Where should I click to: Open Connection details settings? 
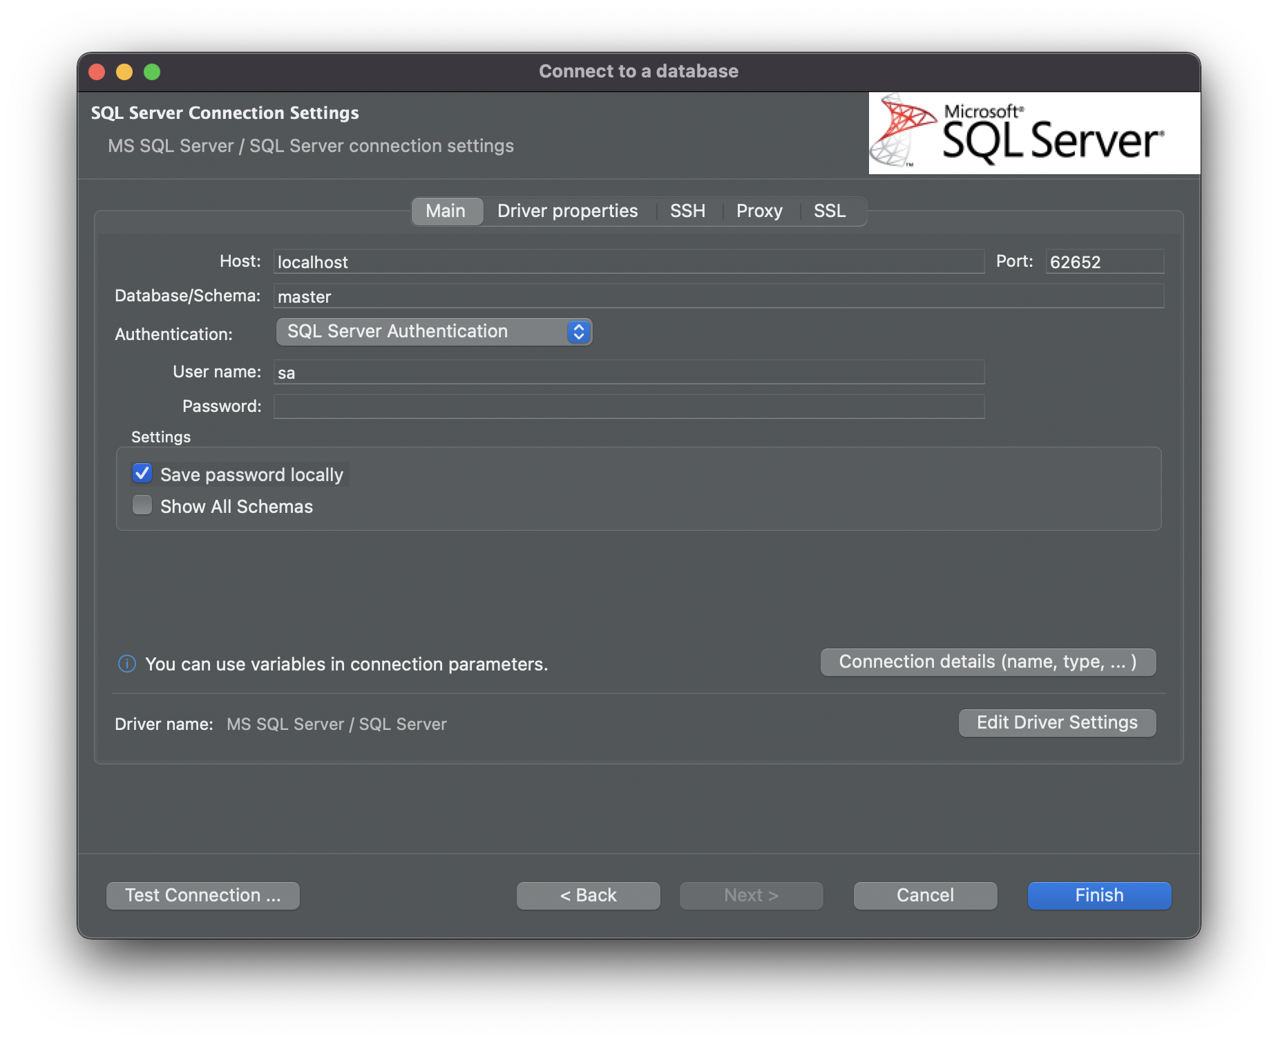(x=987, y=662)
